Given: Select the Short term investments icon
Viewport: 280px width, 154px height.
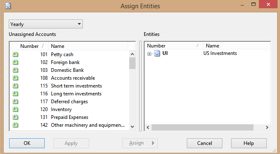Looking at the screenshot, I should [x=15, y=86].
